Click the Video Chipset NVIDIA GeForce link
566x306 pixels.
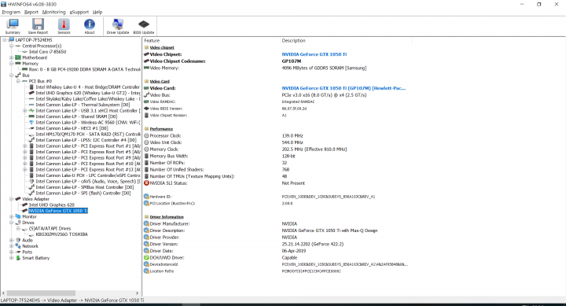pyautogui.click(x=314, y=54)
